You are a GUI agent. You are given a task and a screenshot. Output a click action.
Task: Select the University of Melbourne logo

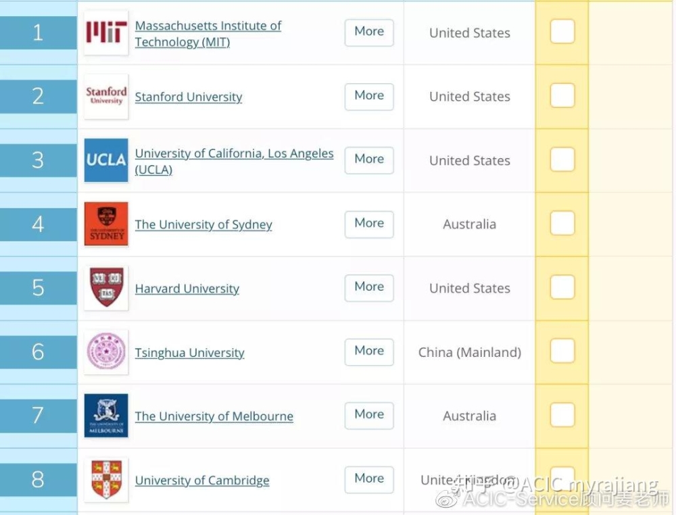coord(106,416)
